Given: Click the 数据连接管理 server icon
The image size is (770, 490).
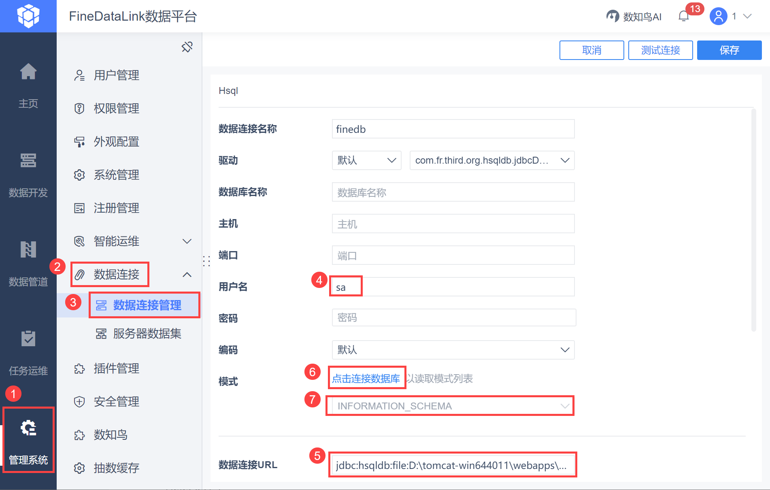Looking at the screenshot, I should click(101, 305).
